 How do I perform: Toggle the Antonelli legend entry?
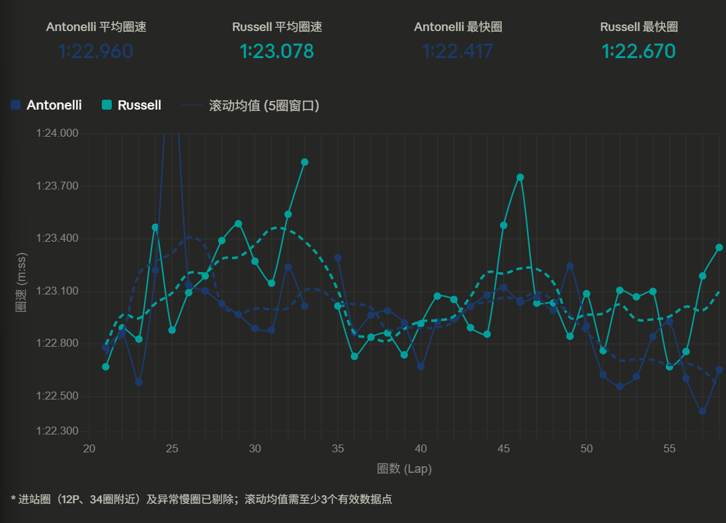point(46,105)
